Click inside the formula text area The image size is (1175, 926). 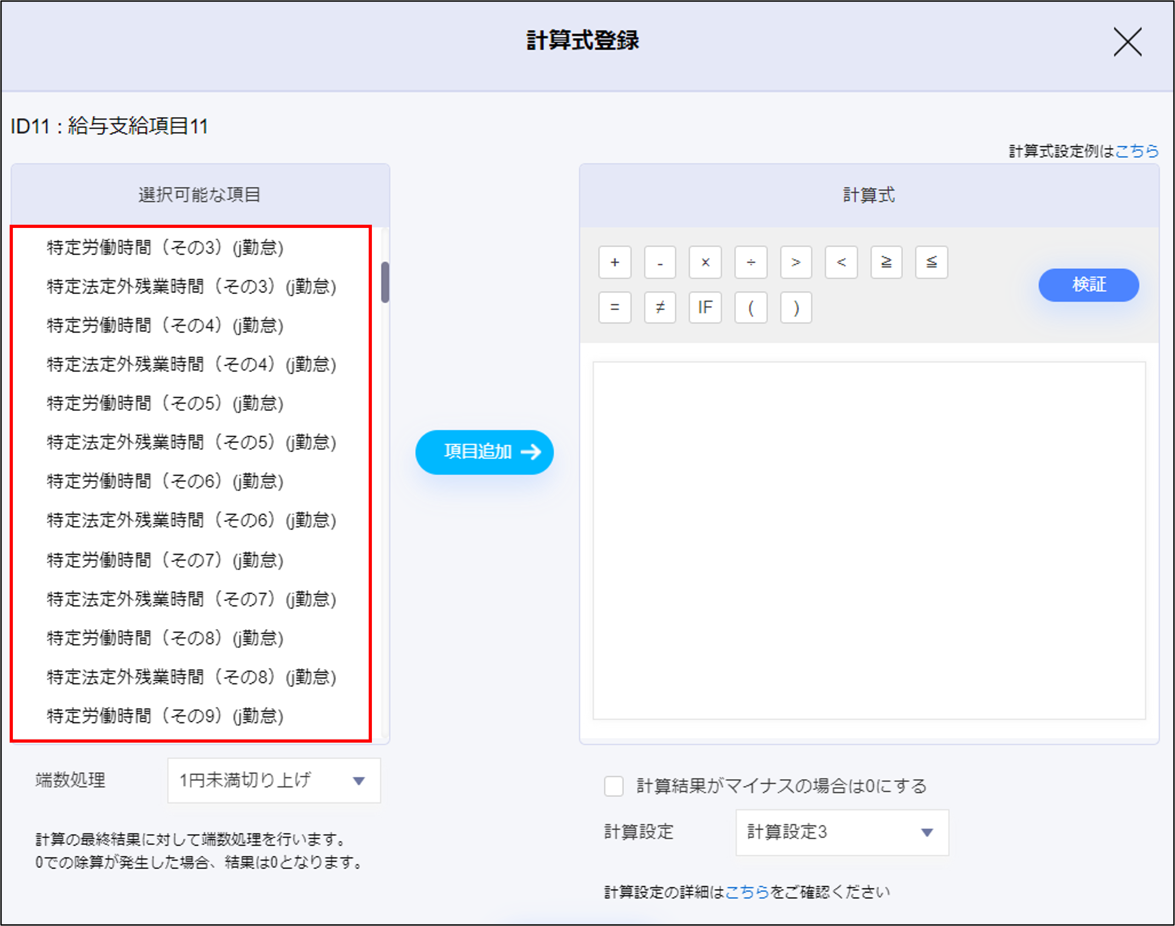(x=869, y=540)
